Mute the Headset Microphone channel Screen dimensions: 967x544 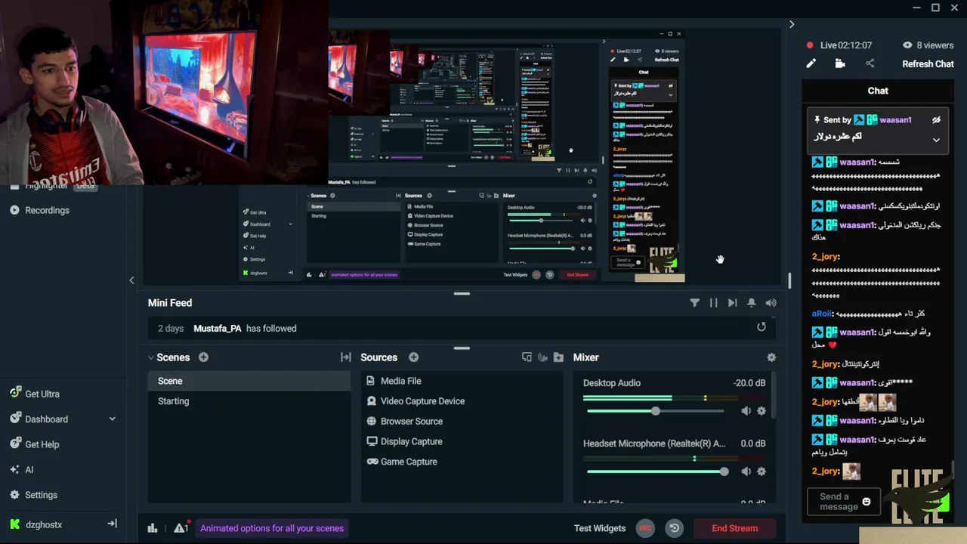[746, 471]
